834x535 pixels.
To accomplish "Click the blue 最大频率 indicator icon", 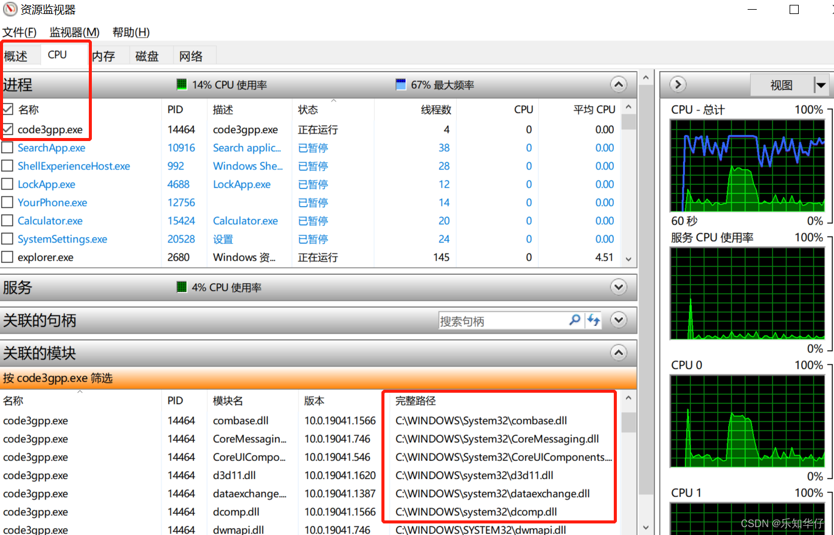I will (x=400, y=85).
